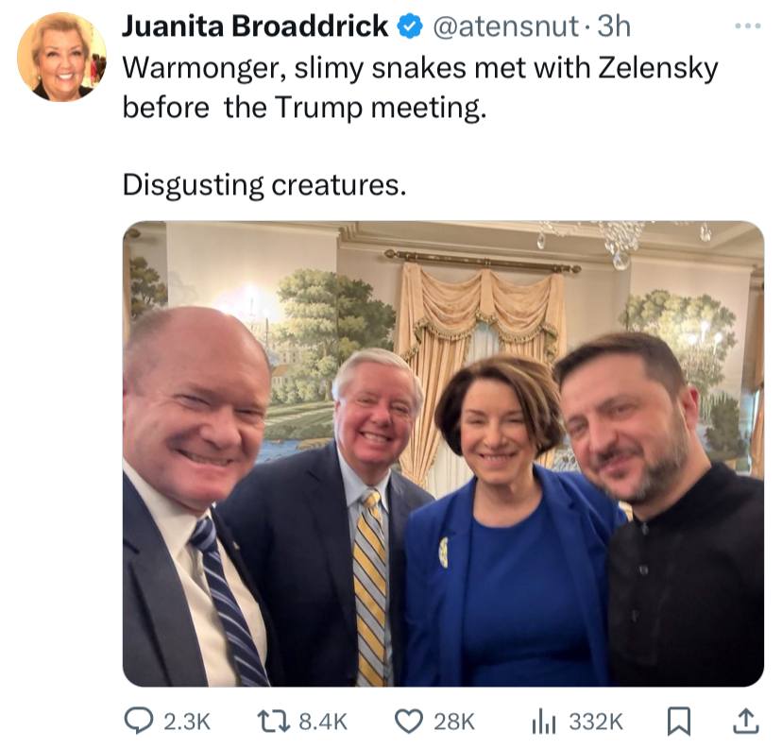Open view analytics bar chart icon
The image size is (782, 748).
(544, 722)
